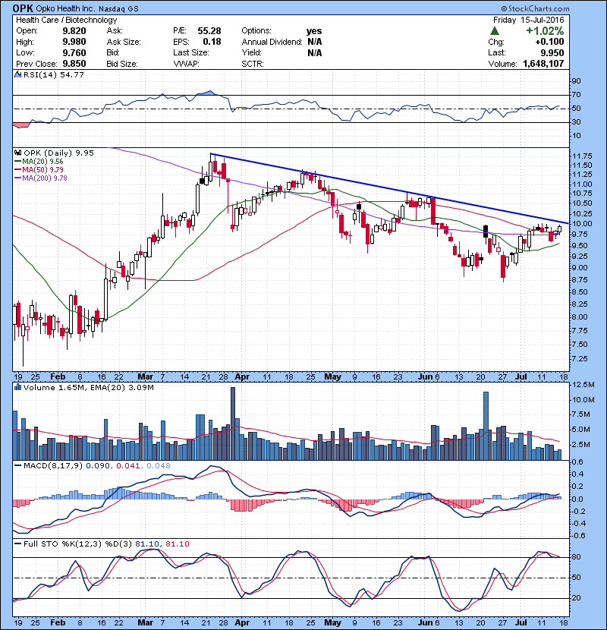Click the tallest volume bar in late March
The height and width of the screenshot is (630, 607).
tap(233, 424)
